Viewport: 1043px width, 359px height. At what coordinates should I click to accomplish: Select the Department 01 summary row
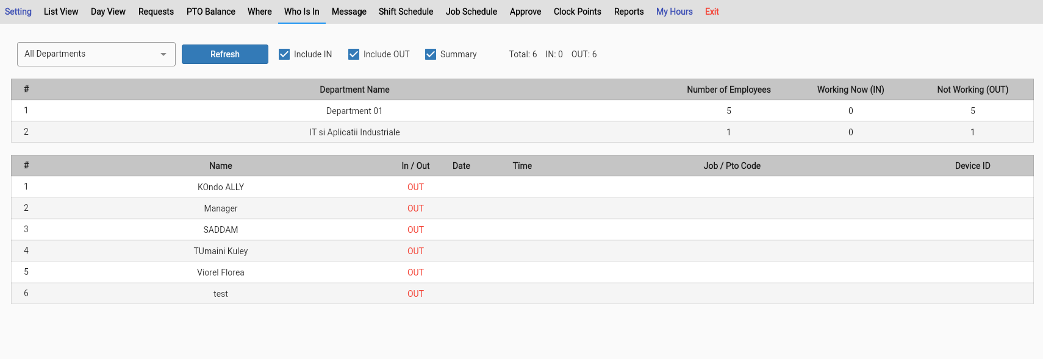coord(522,111)
